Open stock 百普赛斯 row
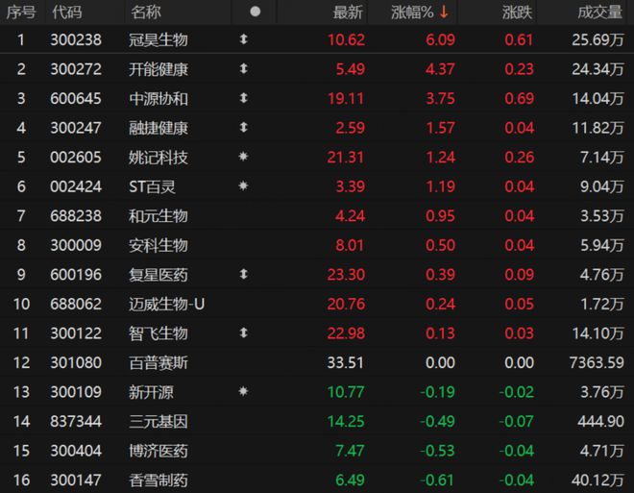 click(x=317, y=362)
